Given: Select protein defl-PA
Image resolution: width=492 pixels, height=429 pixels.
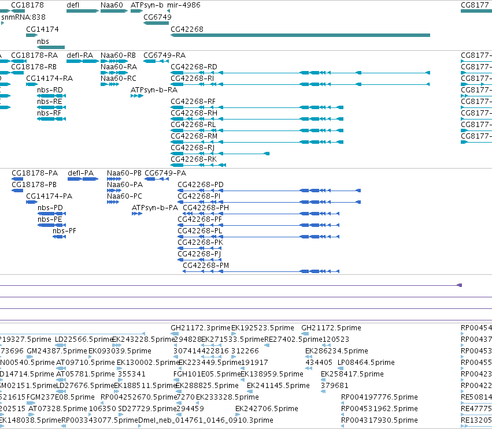Looking at the screenshot, I should (x=80, y=173).
